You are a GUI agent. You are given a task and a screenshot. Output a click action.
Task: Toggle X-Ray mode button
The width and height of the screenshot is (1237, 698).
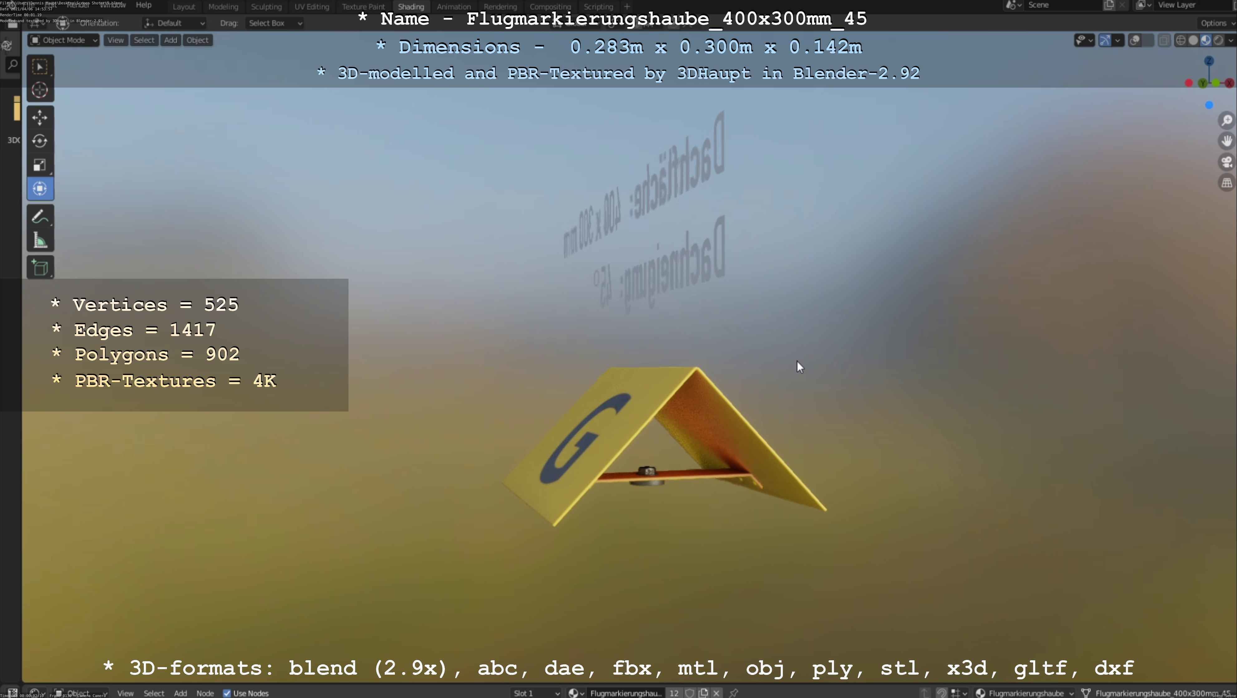click(x=1164, y=40)
